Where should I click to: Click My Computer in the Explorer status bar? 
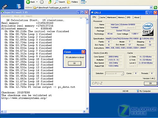coord(144,91)
